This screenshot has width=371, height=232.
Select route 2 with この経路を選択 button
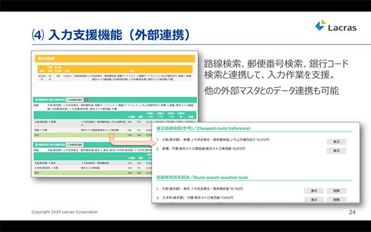[x=74, y=145]
